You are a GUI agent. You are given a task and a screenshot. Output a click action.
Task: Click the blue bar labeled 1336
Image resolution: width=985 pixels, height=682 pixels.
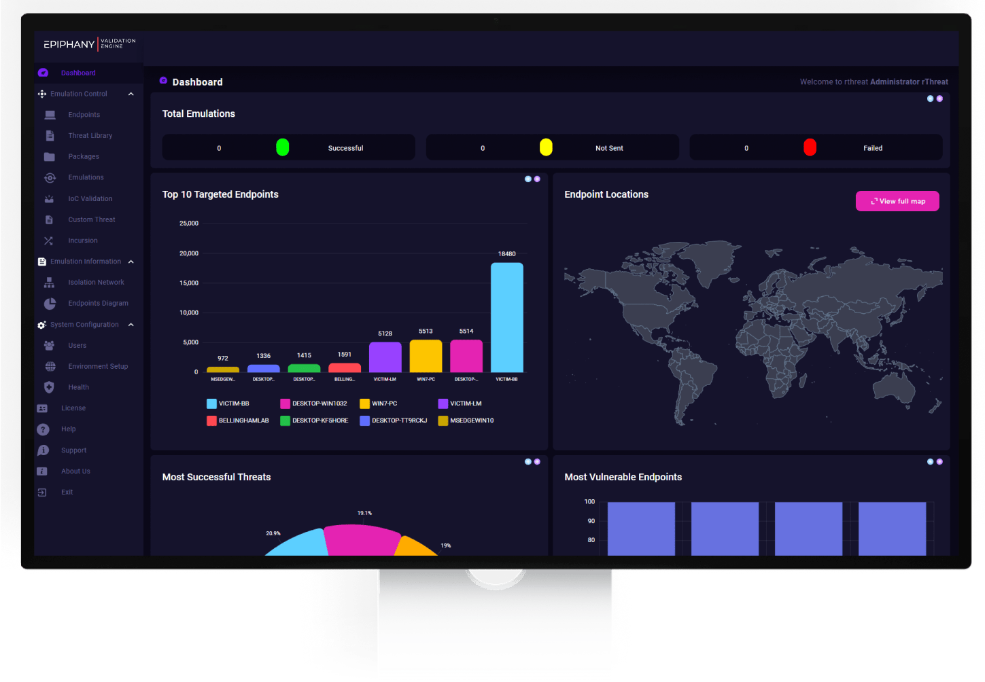(x=264, y=368)
